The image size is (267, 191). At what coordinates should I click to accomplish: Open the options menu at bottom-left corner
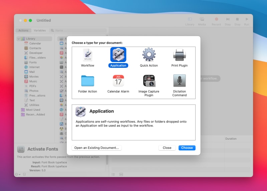point(18,174)
